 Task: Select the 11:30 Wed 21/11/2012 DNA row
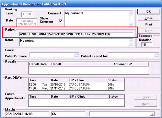tap(76, 88)
